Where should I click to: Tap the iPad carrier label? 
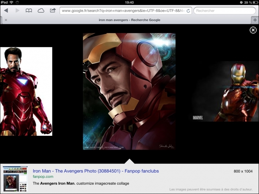click(x=4, y=2)
